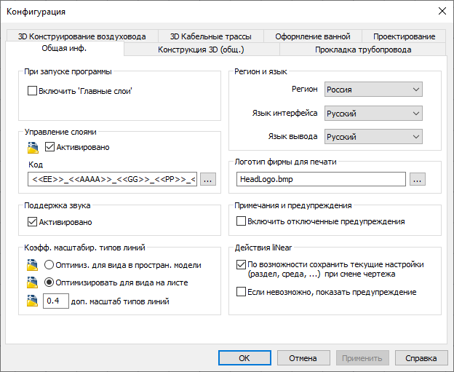This screenshot has height=372, width=454.
Task: Open the Прокладка трубопровода tab
Action: pyautogui.click(x=363, y=50)
